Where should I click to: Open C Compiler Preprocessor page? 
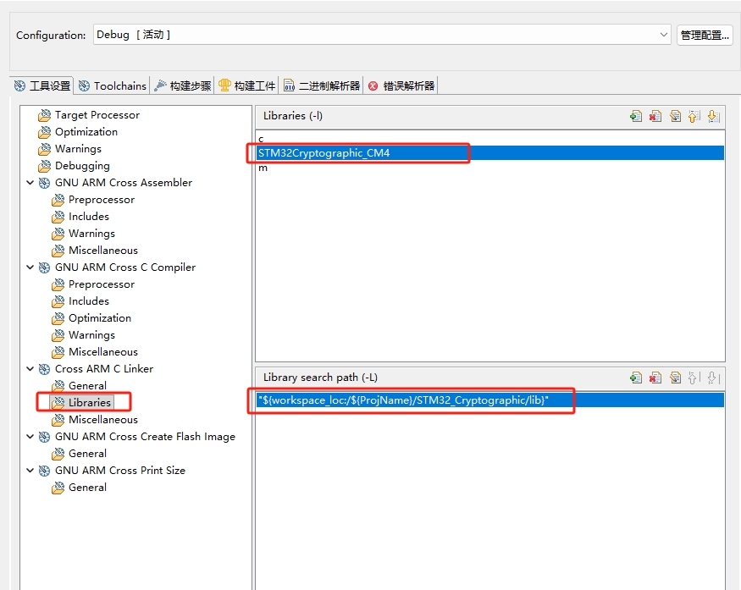tap(101, 284)
